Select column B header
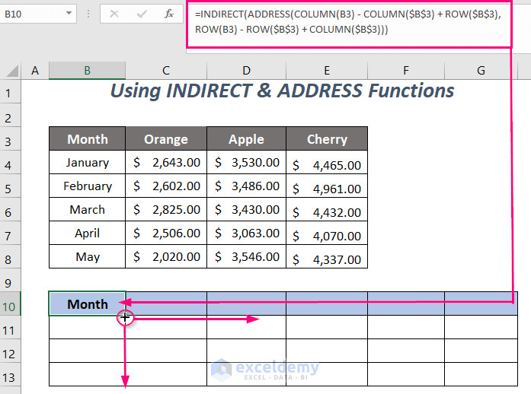Screen dimensions: 531x394 [x=88, y=71]
